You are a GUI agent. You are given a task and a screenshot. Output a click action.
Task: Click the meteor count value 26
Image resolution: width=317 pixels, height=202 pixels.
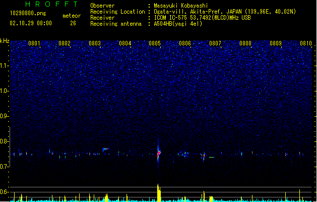[x=73, y=23]
